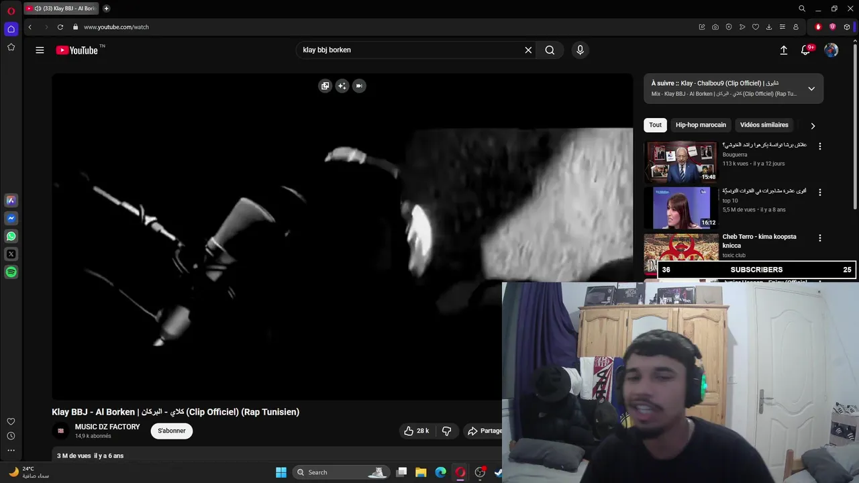The image size is (859, 483).
Task: Select the Tout filter chip
Action: click(656, 125)
